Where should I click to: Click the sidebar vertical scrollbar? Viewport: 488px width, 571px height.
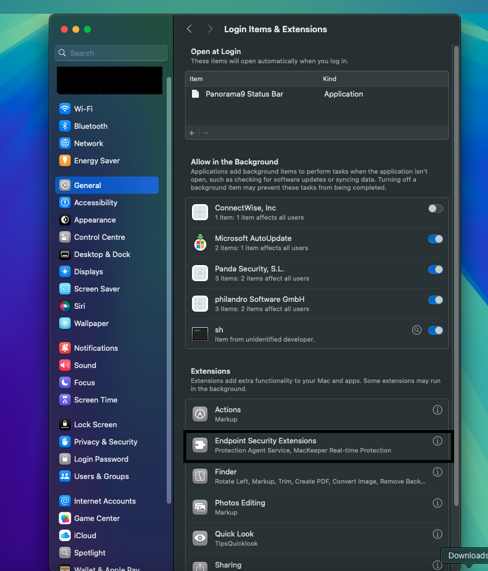(x=169, y=290)
